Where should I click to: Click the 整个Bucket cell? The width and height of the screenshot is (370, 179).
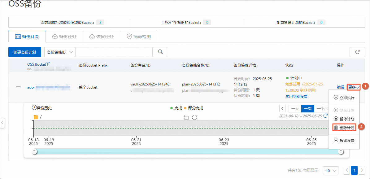(x=88, y=87)
